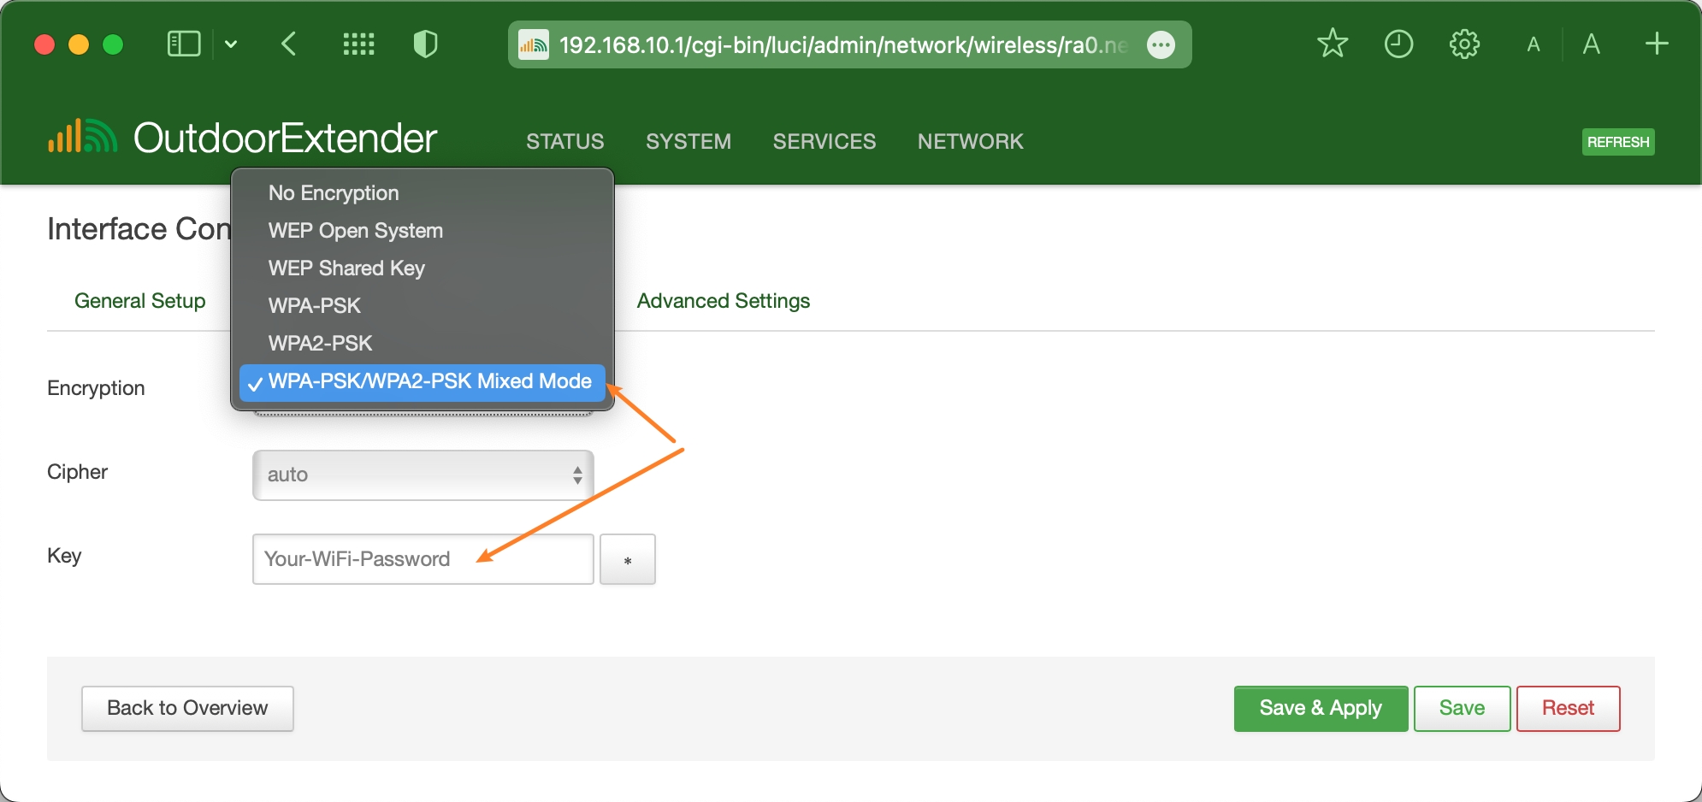
Task: Click the browser back arrow
Action: [x=289, y=44]
